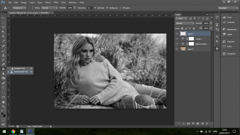Open the paint Mode Normal dropdown
This screenshot has width=240, height=135.
[50, 8]
